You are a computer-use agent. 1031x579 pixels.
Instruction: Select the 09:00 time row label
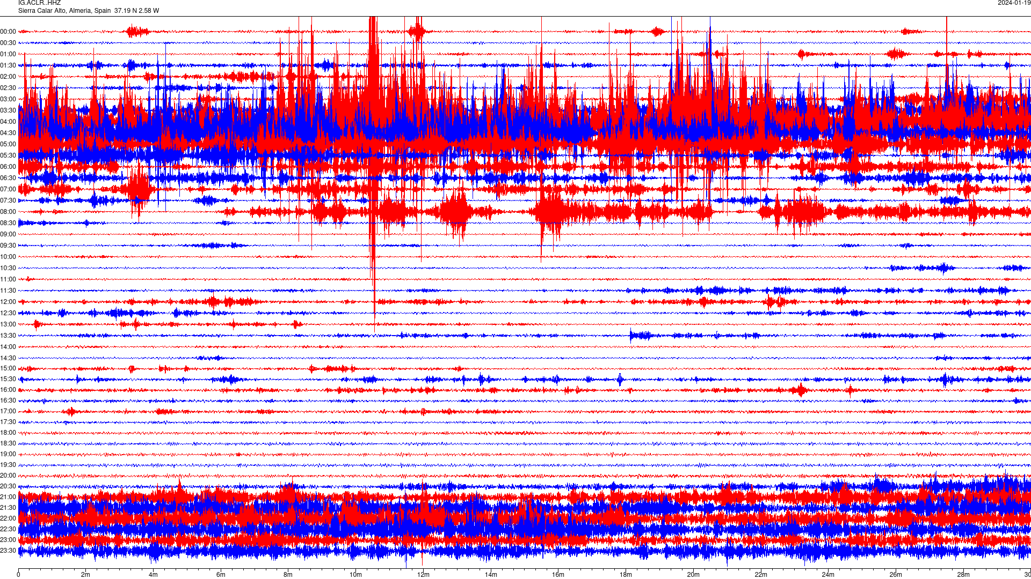(x=8, y=234)
